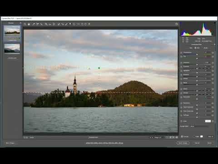The image size is (218, 164).
Task: Select the White Balance eyedropper tool
Action: (x=34, y=24)
